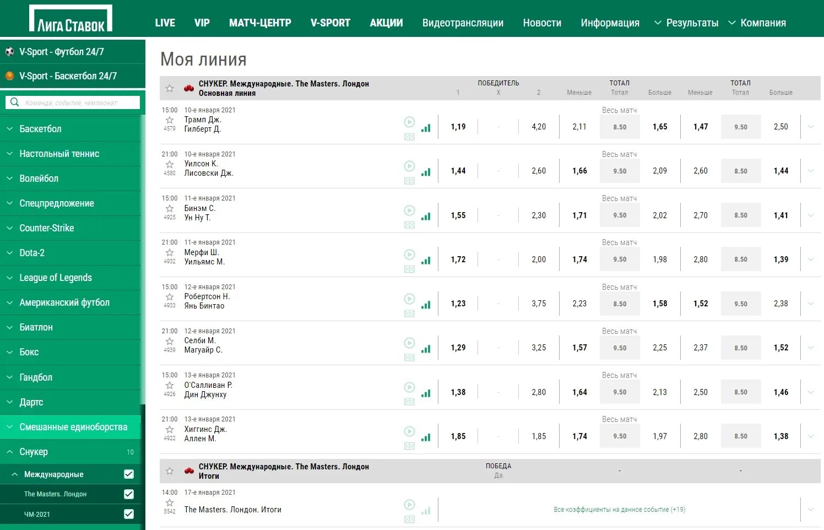
Task: Expand the Смешанные единоборства category
Action: [x=71, y=427]
